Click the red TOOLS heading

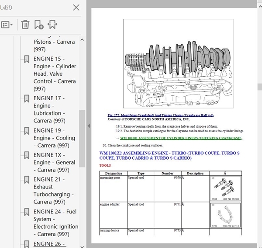pos(105,165)
